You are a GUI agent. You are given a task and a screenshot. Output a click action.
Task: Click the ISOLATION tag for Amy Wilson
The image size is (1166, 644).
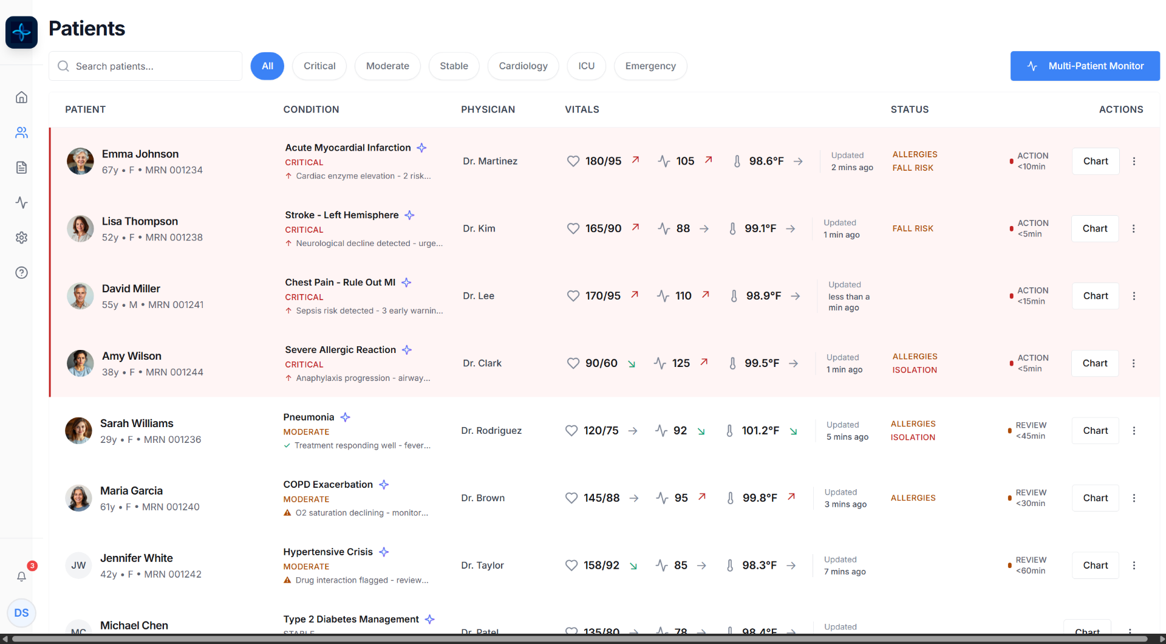915,370
